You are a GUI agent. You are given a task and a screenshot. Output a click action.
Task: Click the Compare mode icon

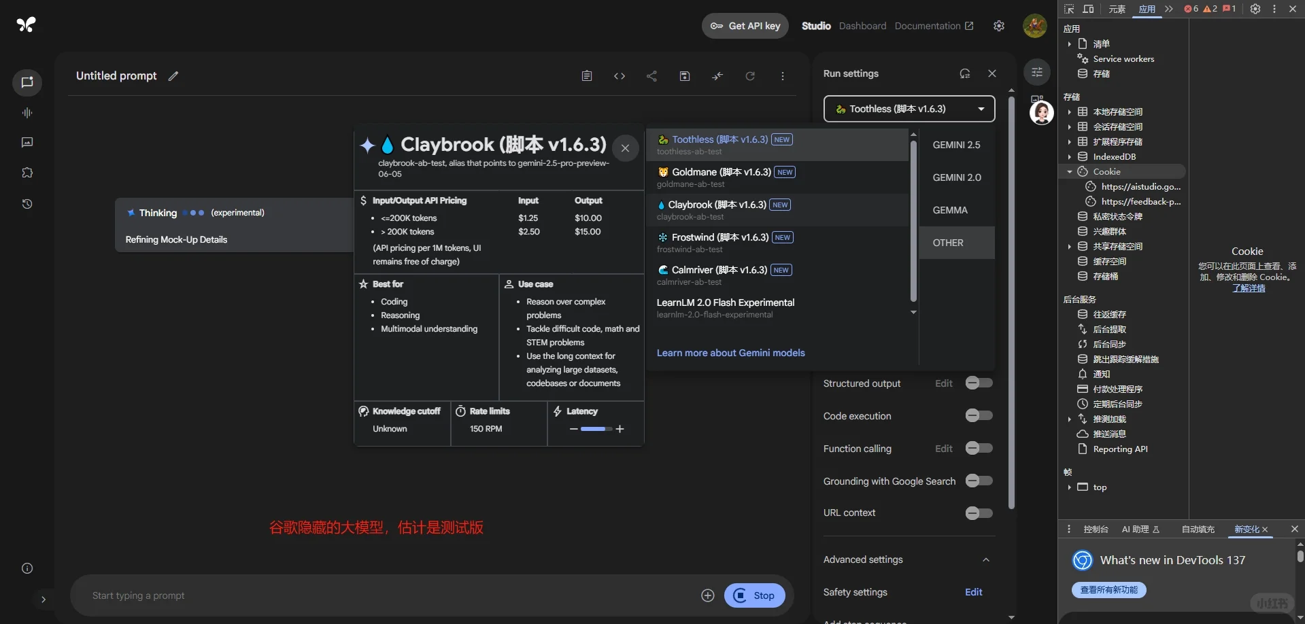717,76
